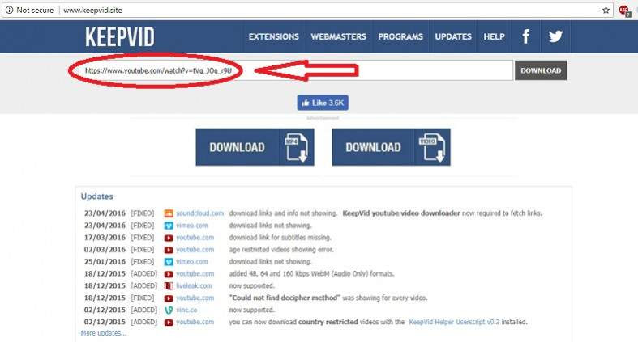
Task: Click the YouTube icon in the decipher method row
Action: pyautogui.click(x=169, y=298)
